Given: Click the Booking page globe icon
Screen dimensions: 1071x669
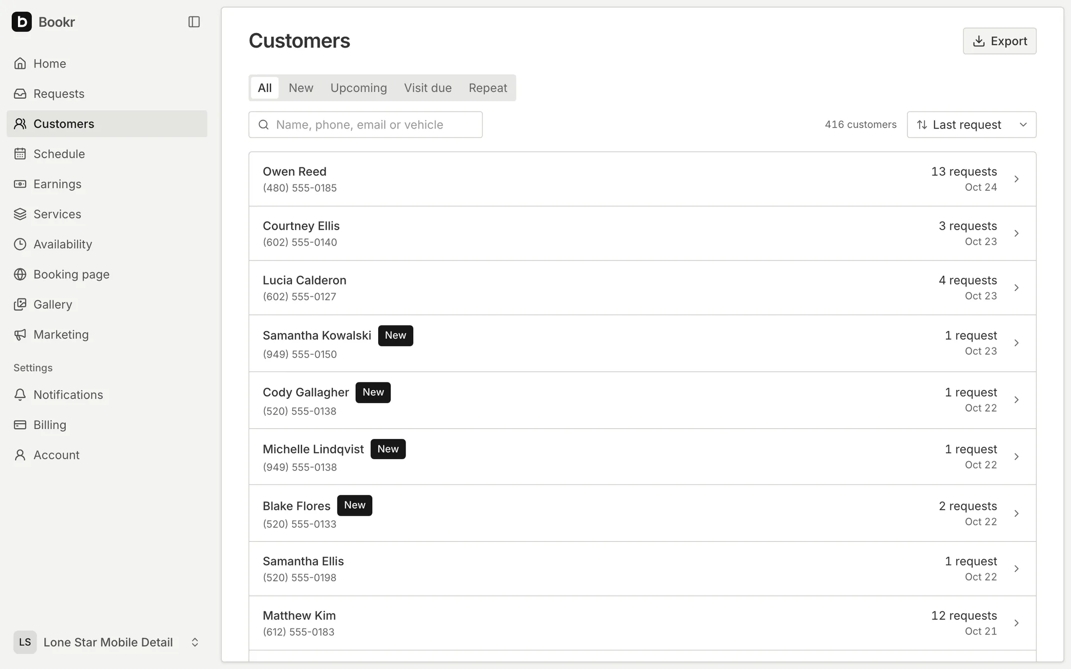Looking at the screenshot, I should click(x=20, y=274).
